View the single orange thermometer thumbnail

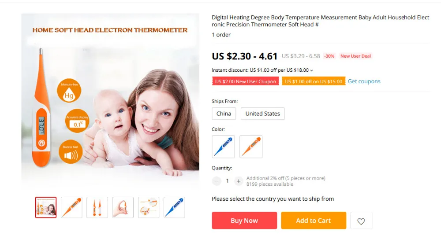click(x=71, y=208)
